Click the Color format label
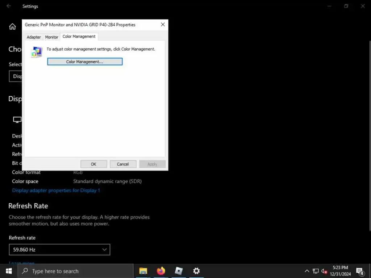 tap(26, 172)
